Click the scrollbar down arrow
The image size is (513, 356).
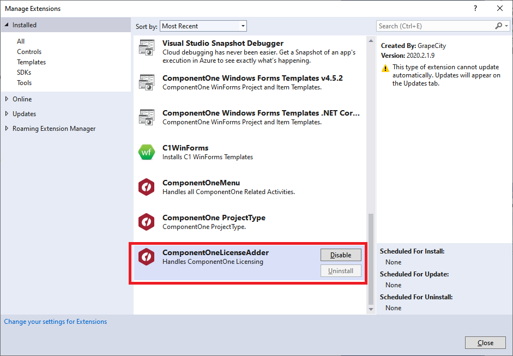tap(371, 309)
